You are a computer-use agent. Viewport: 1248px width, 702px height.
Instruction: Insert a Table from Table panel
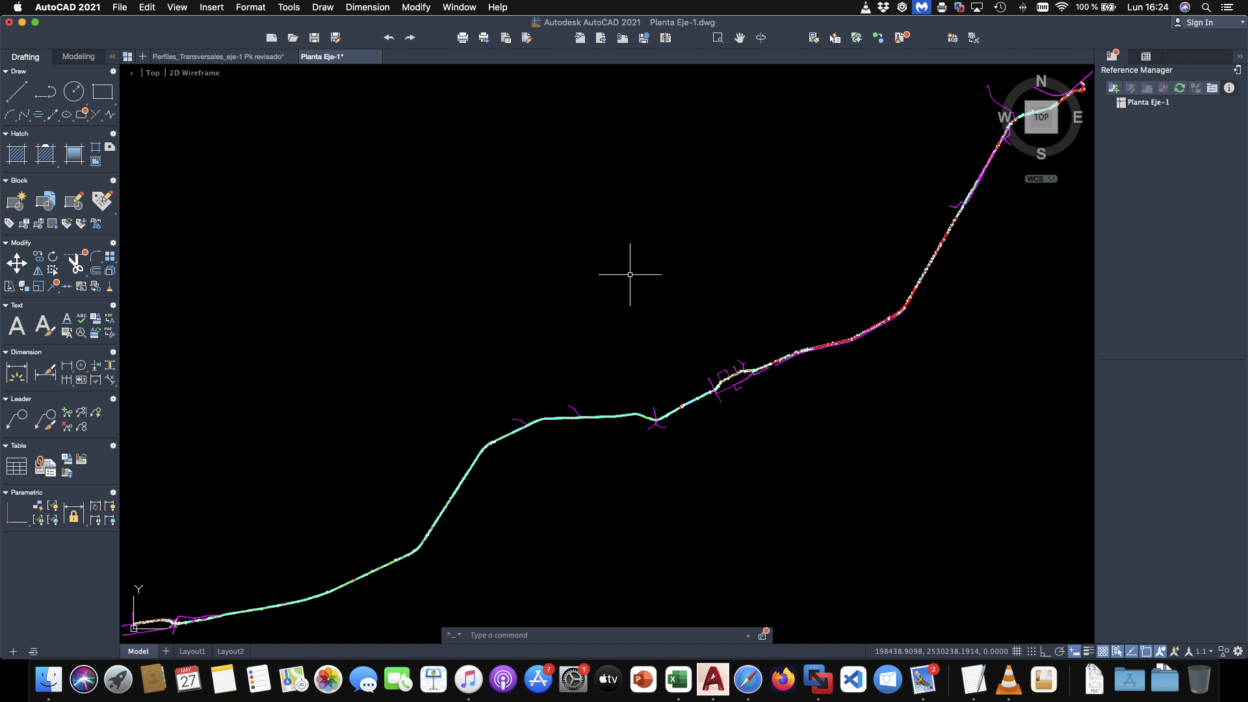pos(16,466)
